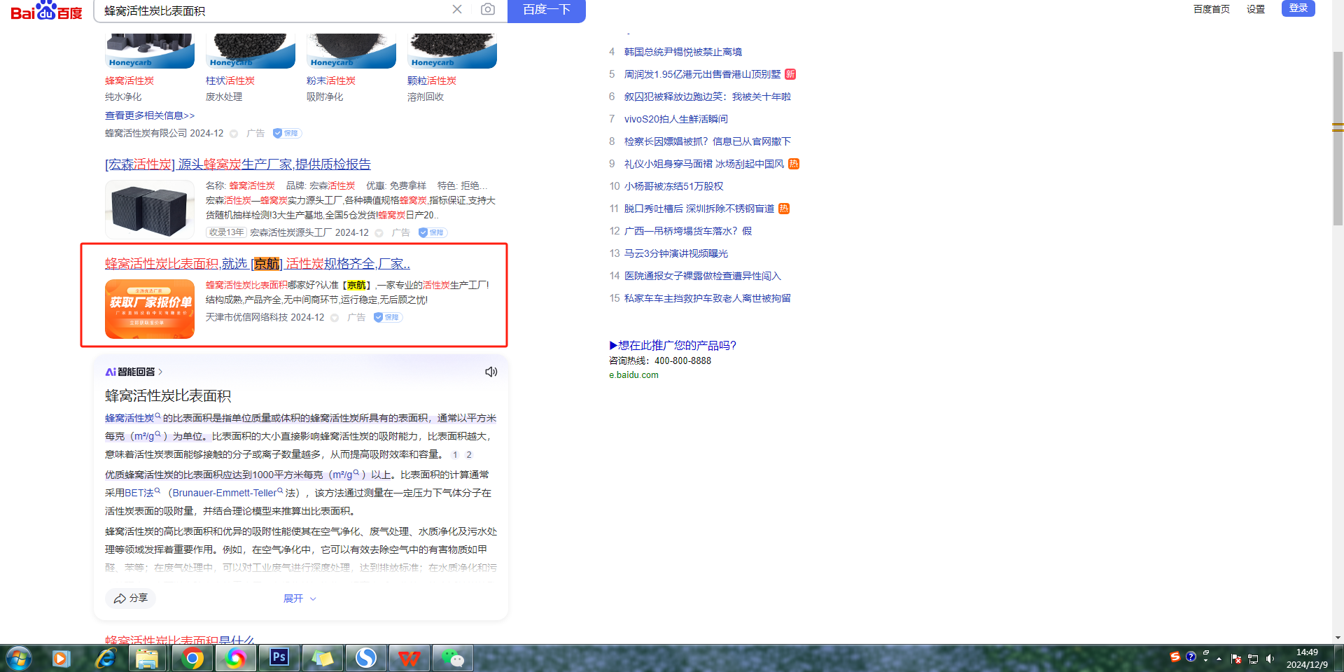
Task: Open Sticky Notes from the taskbar
Action: [x=322, y=659]
